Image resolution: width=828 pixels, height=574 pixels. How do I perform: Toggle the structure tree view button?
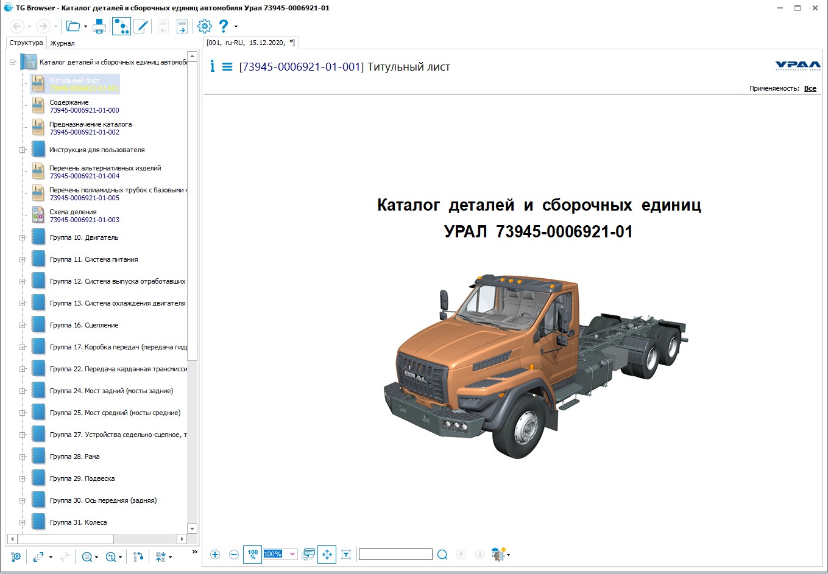(121, 26)
